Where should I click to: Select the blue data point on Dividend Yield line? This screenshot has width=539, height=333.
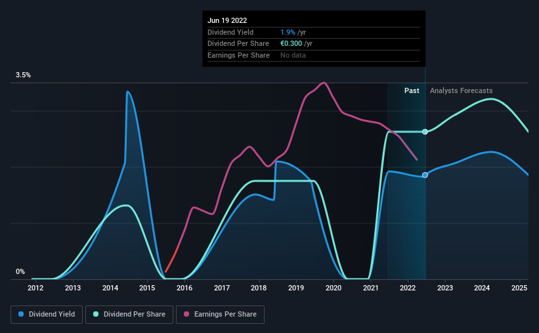(x=425, y=175)
